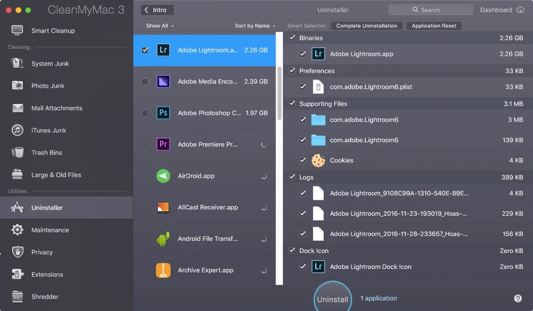Select the Shredder sidebar icon
This screenshot has height=311, width=533.
pyautogui.click(x=18, y=297)
